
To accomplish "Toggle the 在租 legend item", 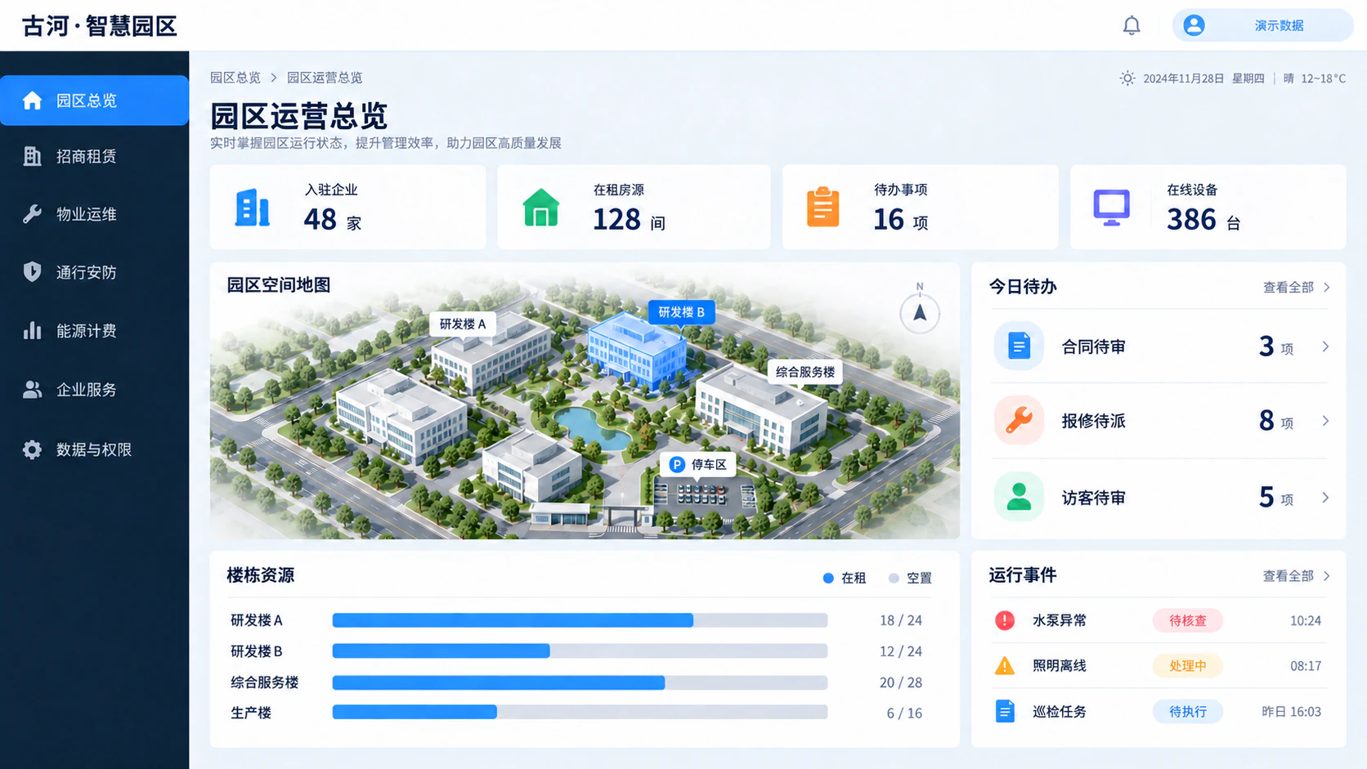I will (x=845, y=578).
